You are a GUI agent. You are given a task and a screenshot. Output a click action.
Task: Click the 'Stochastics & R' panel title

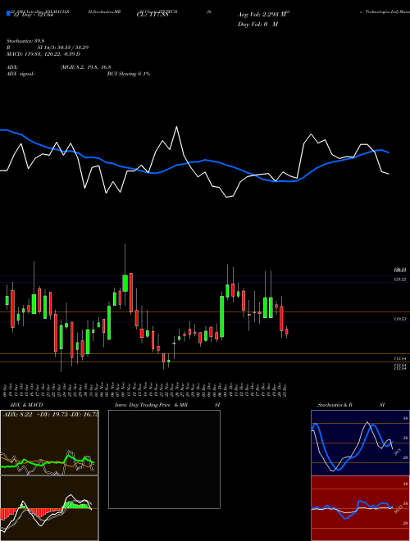click(335, 405)
